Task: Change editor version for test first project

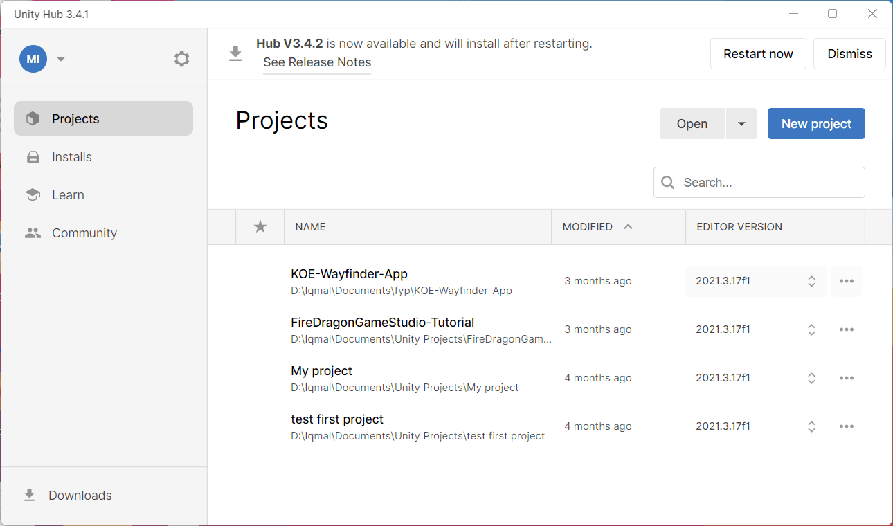Action: [x=756, y=426]
